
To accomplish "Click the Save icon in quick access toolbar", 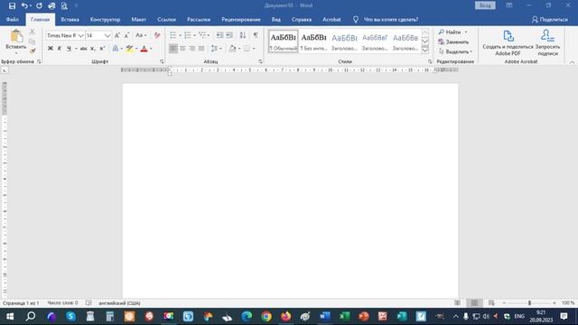I will 12,5.
